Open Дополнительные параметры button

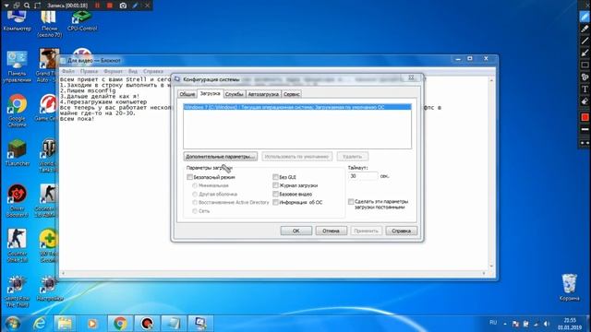click(x=221, y=156)
